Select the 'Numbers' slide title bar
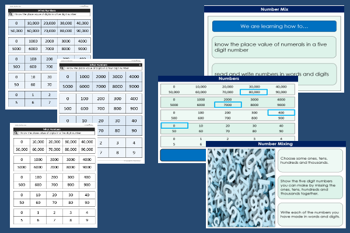Screen dimensions: 350x233 point(228,79)
